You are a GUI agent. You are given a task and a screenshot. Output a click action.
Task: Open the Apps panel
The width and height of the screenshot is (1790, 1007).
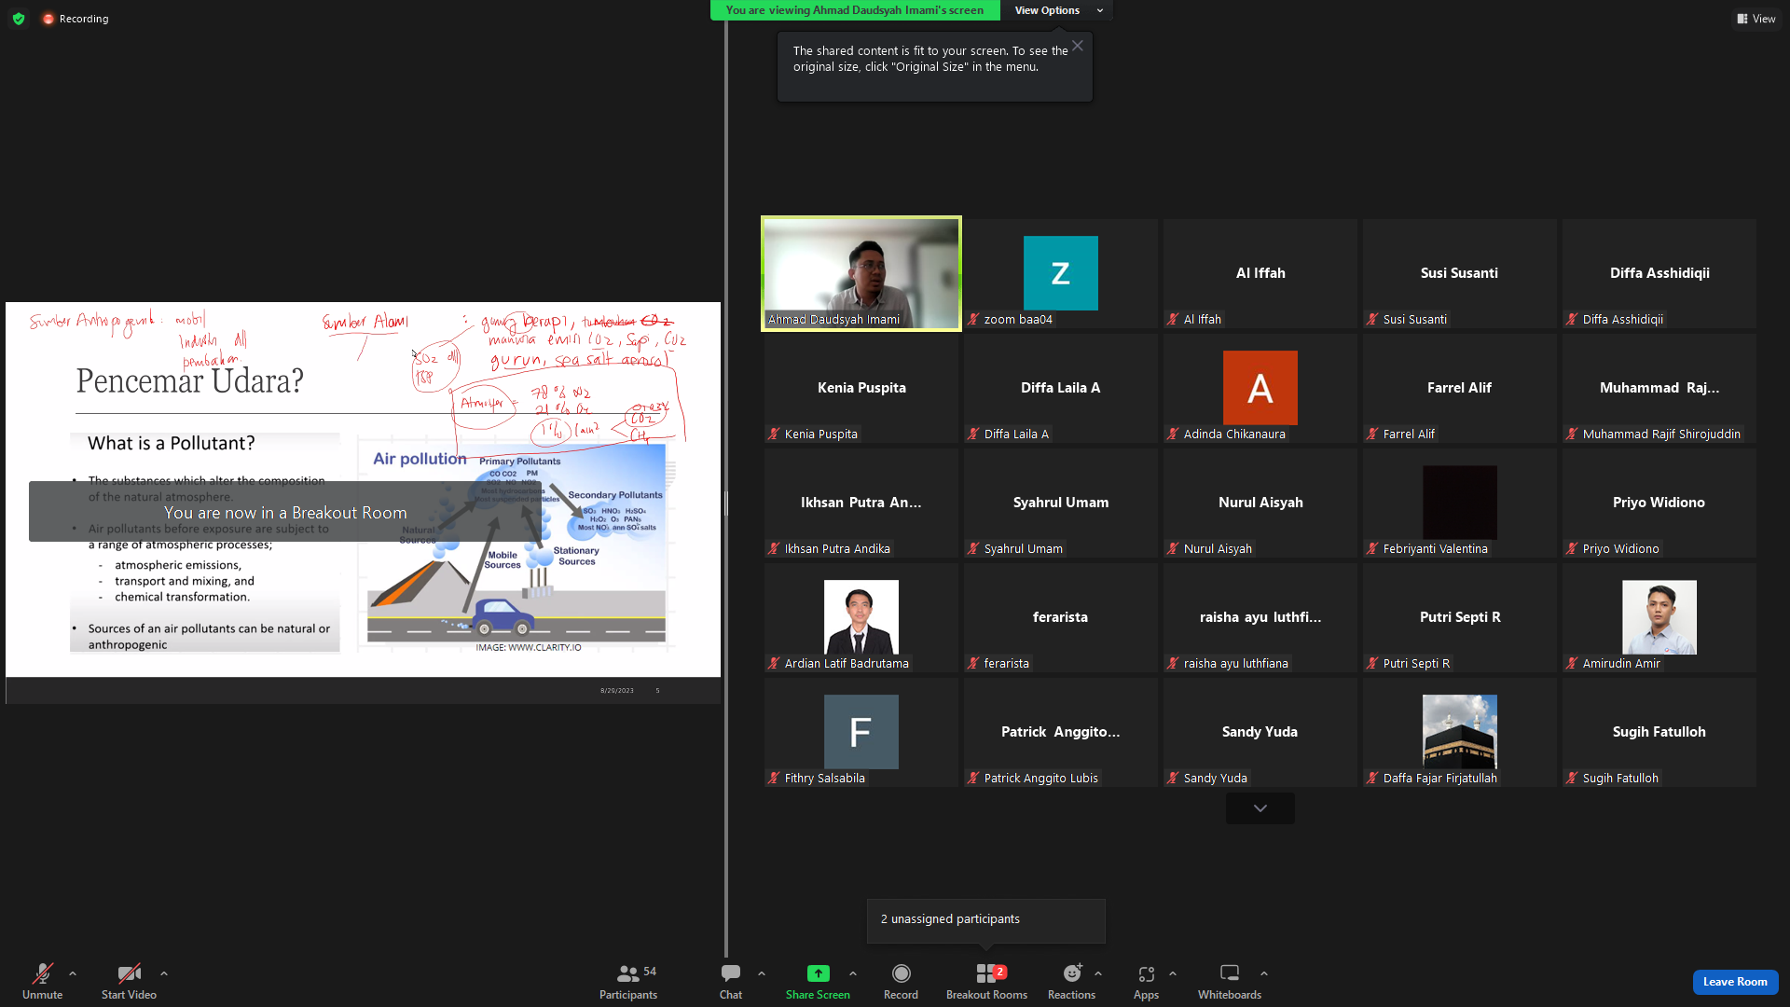pos(1146,981)
